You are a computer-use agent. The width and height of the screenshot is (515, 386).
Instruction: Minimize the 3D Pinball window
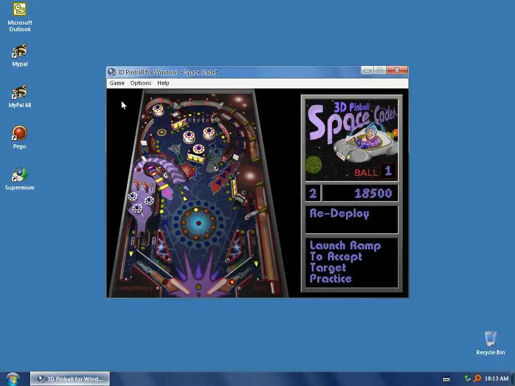(x=367, y=70)
